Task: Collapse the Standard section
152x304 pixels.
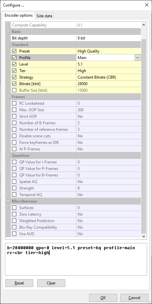Action: [x=8, y=45]
